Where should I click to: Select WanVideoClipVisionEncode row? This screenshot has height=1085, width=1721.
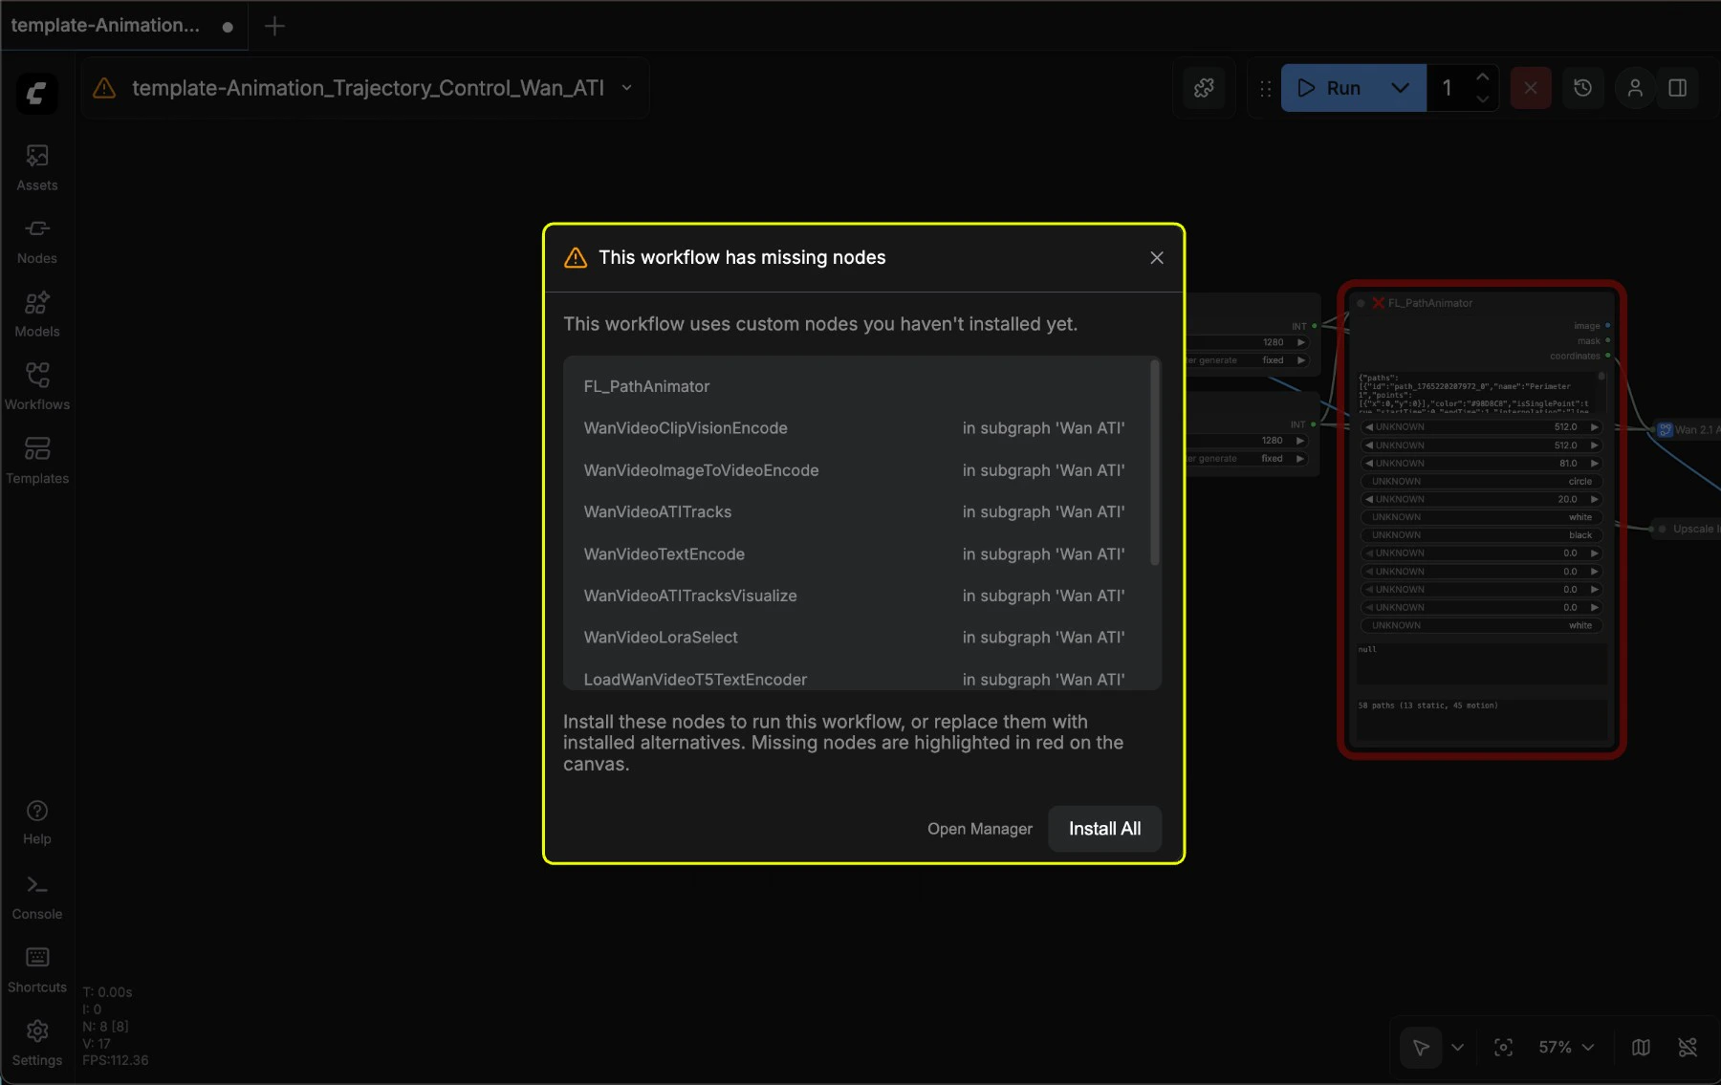[x=855, y=428]
